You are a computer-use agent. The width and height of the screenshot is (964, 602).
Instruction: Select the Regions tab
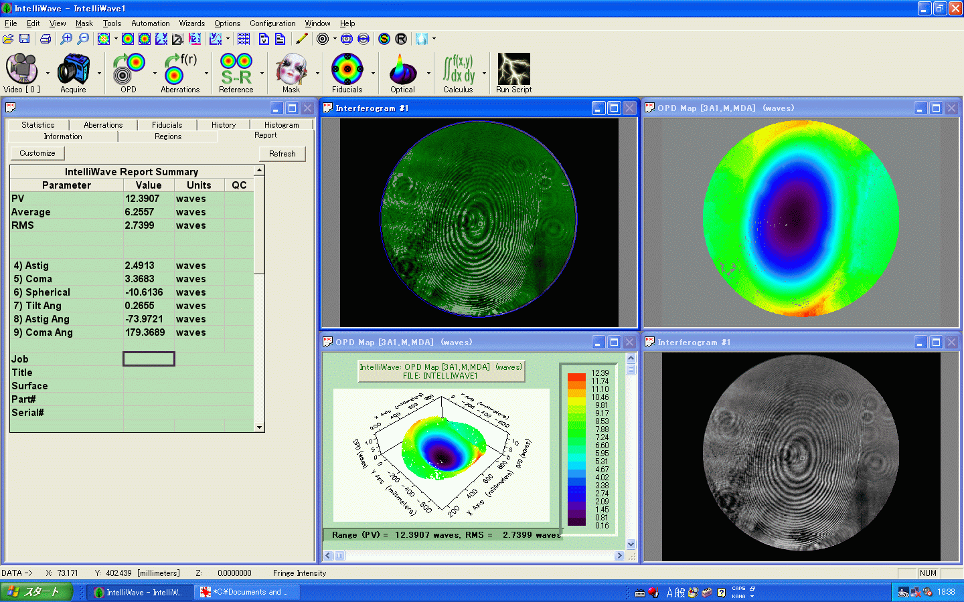tap(168, 136)
